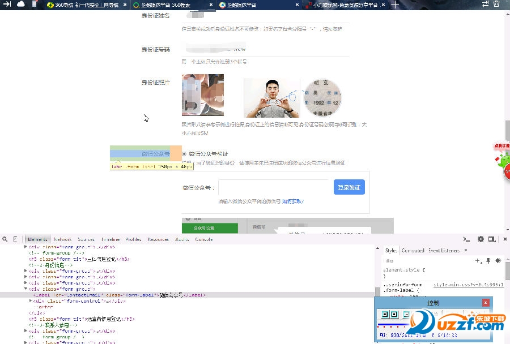Screen dimensions: 510x344
Task: Click the new style rule plus icon
Action: [477, 261]
